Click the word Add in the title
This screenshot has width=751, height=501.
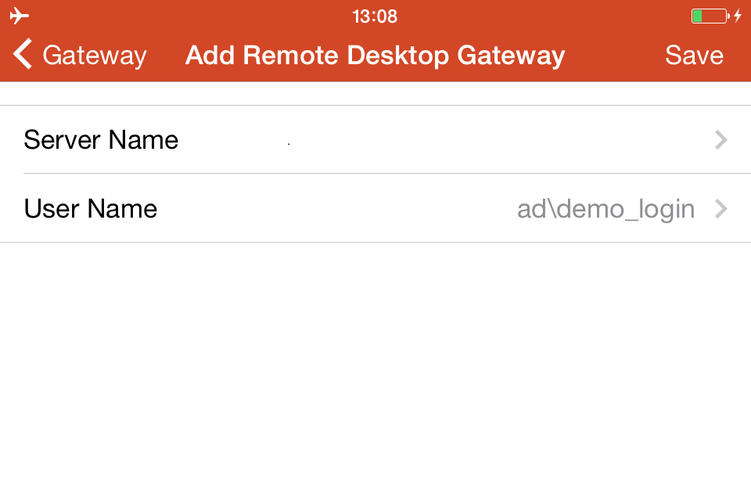(210, 55)
